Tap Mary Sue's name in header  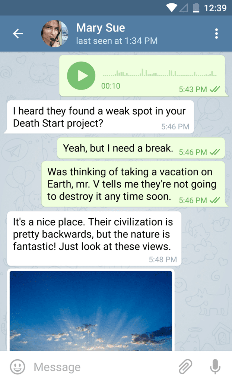point(101,28)
